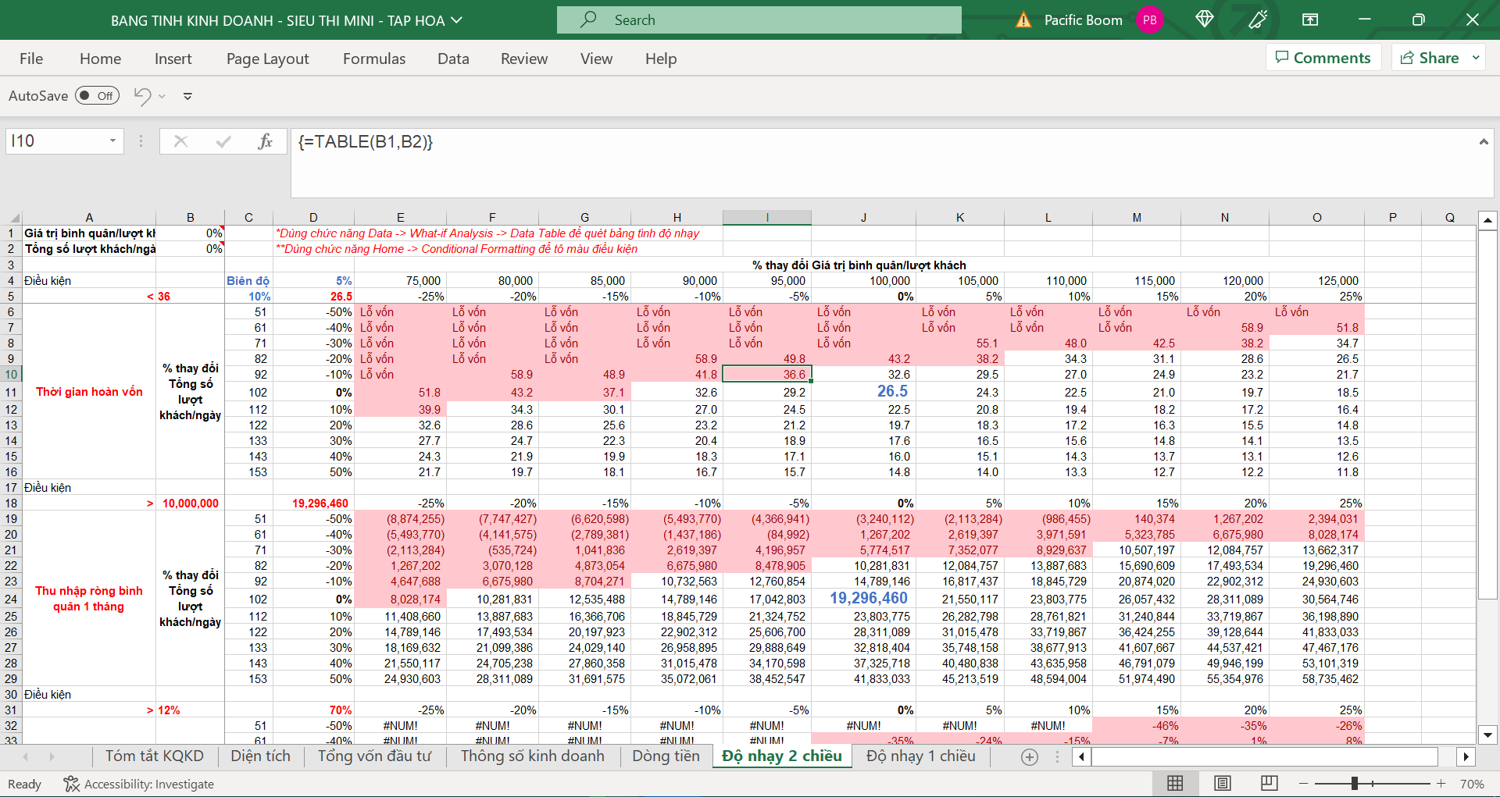Select Normal view mode in status bar
This screenshot has width=1500, height=797.
(x=1175, y=784)
